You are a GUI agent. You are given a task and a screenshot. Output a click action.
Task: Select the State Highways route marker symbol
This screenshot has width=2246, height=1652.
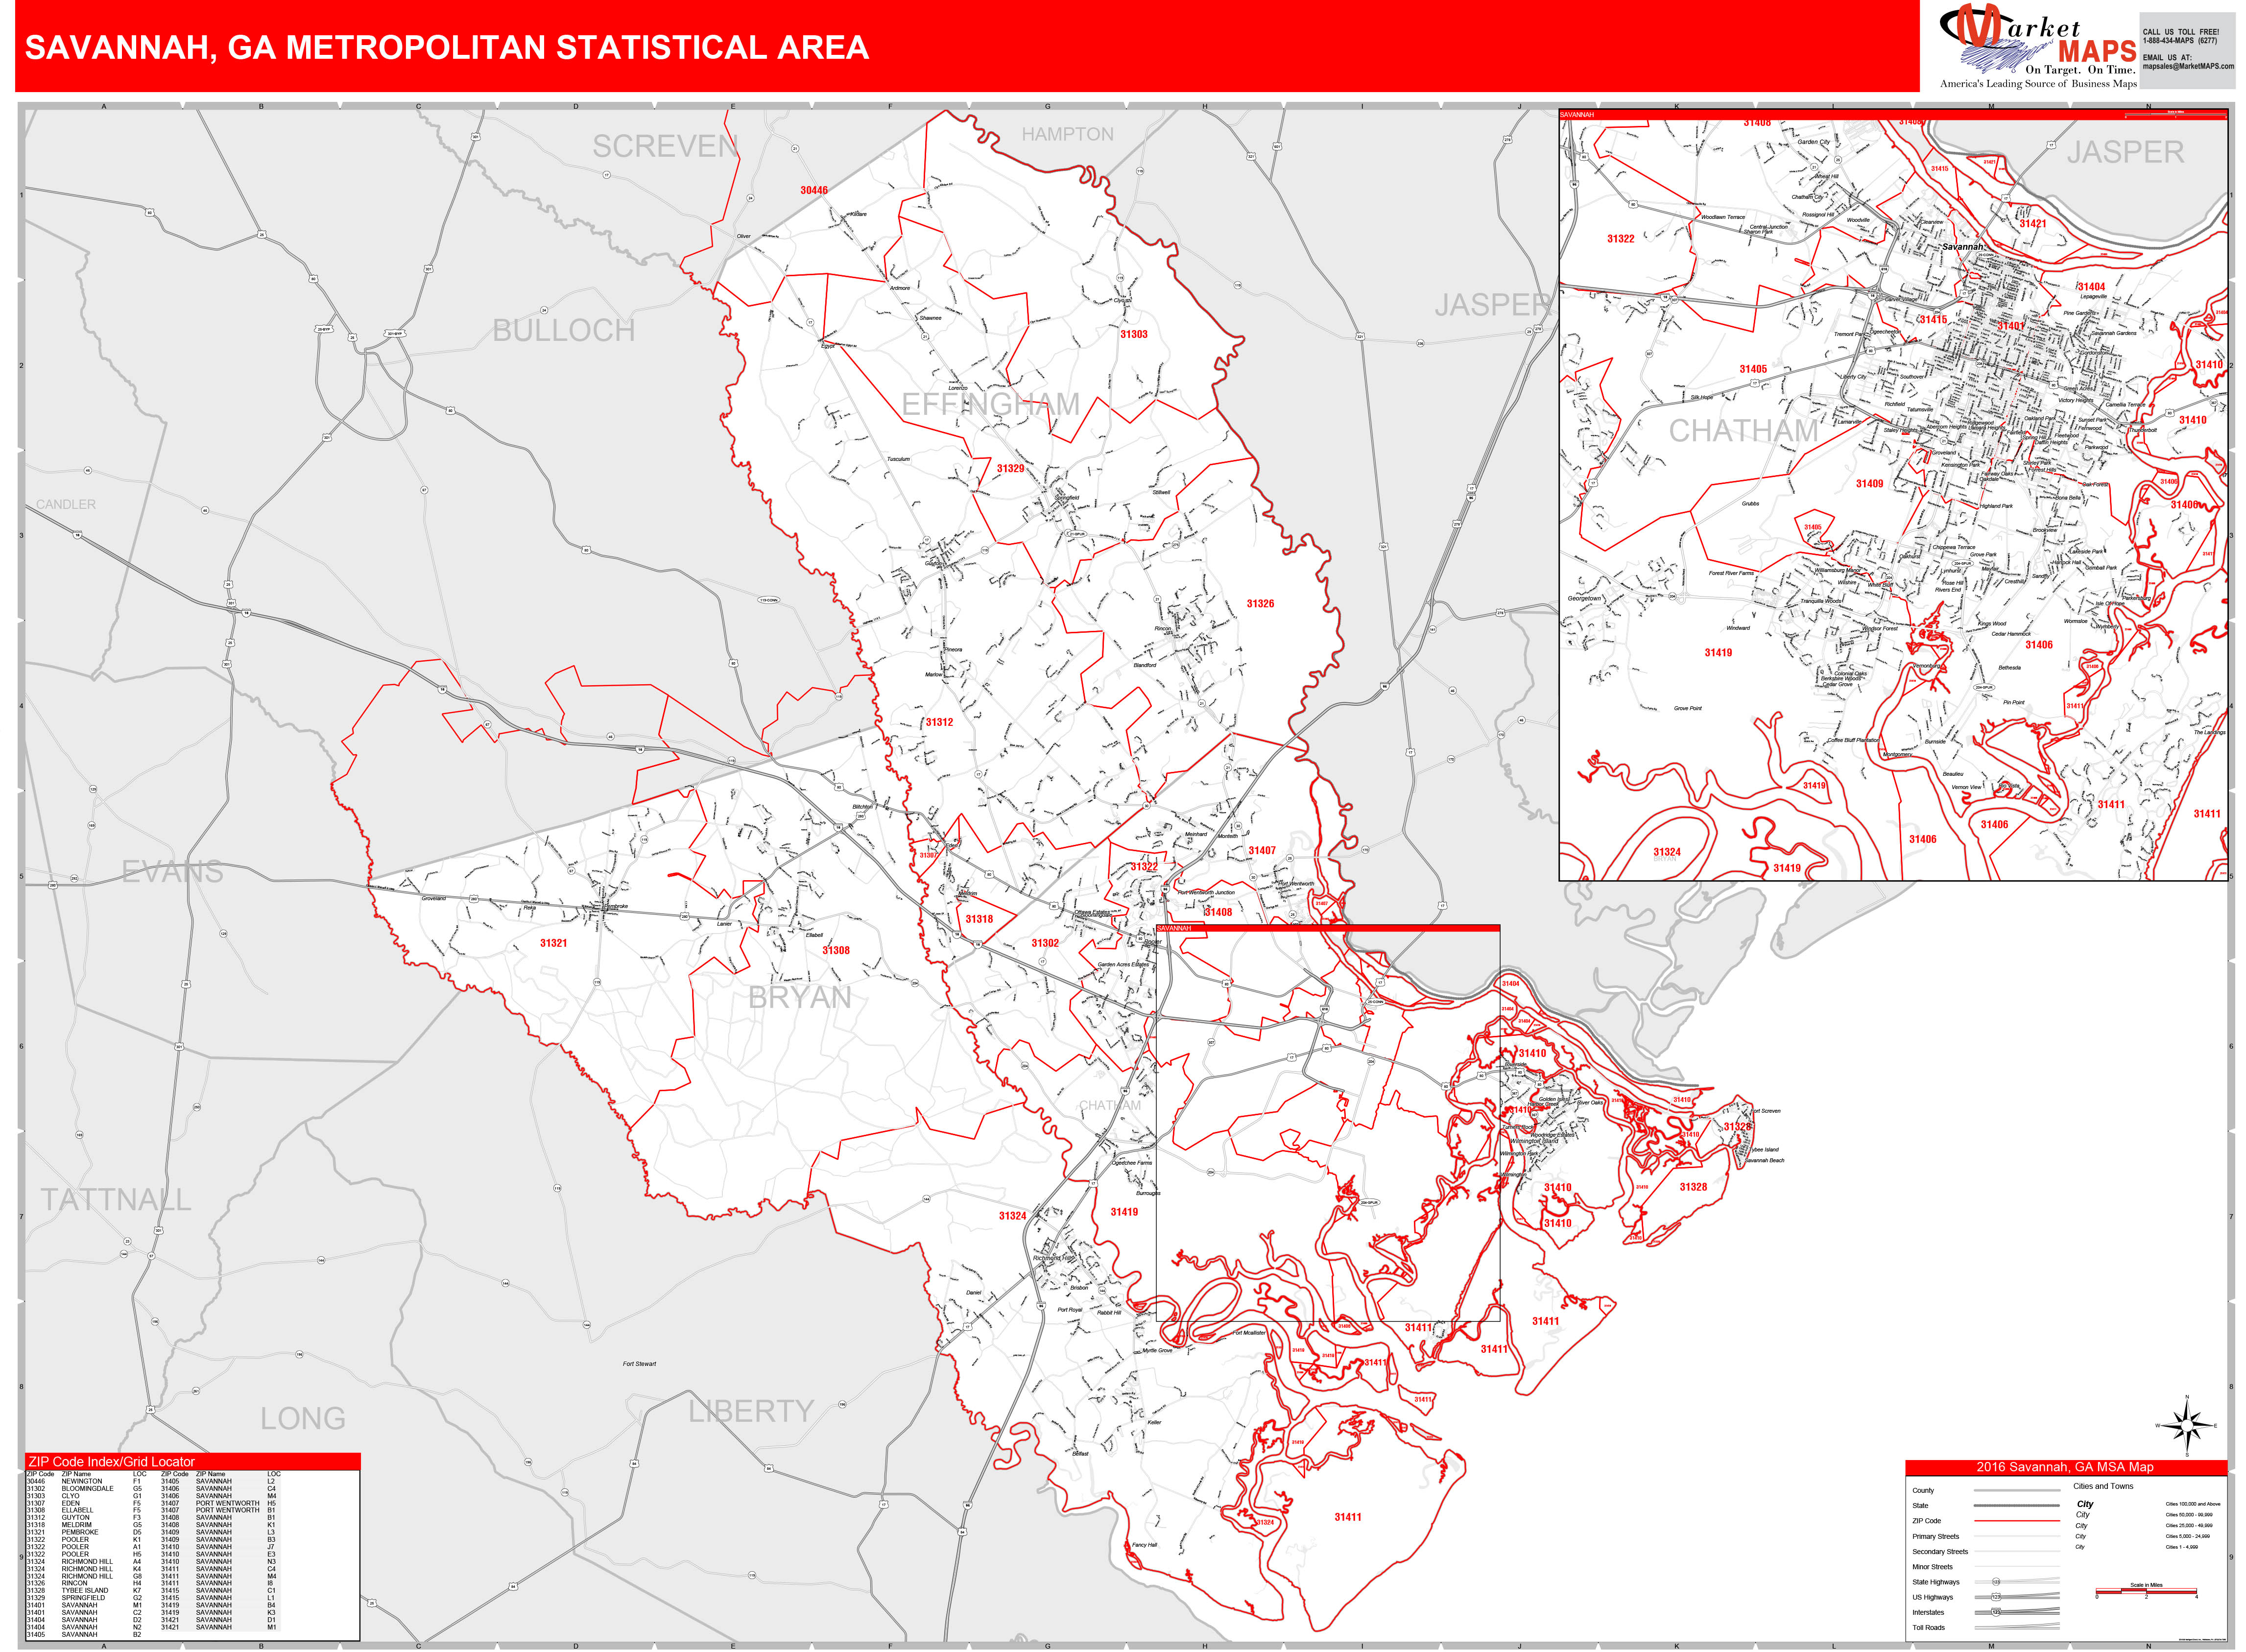[1996, 1582]
